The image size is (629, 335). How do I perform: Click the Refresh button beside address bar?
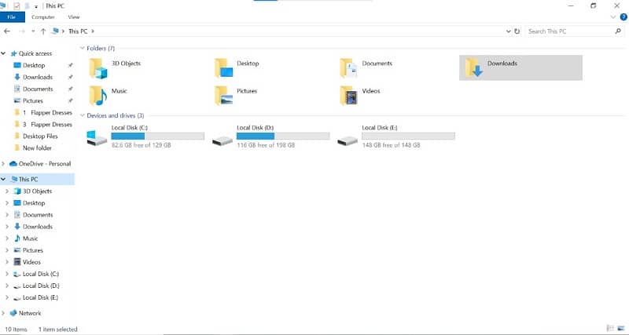(x=517, y=31)
